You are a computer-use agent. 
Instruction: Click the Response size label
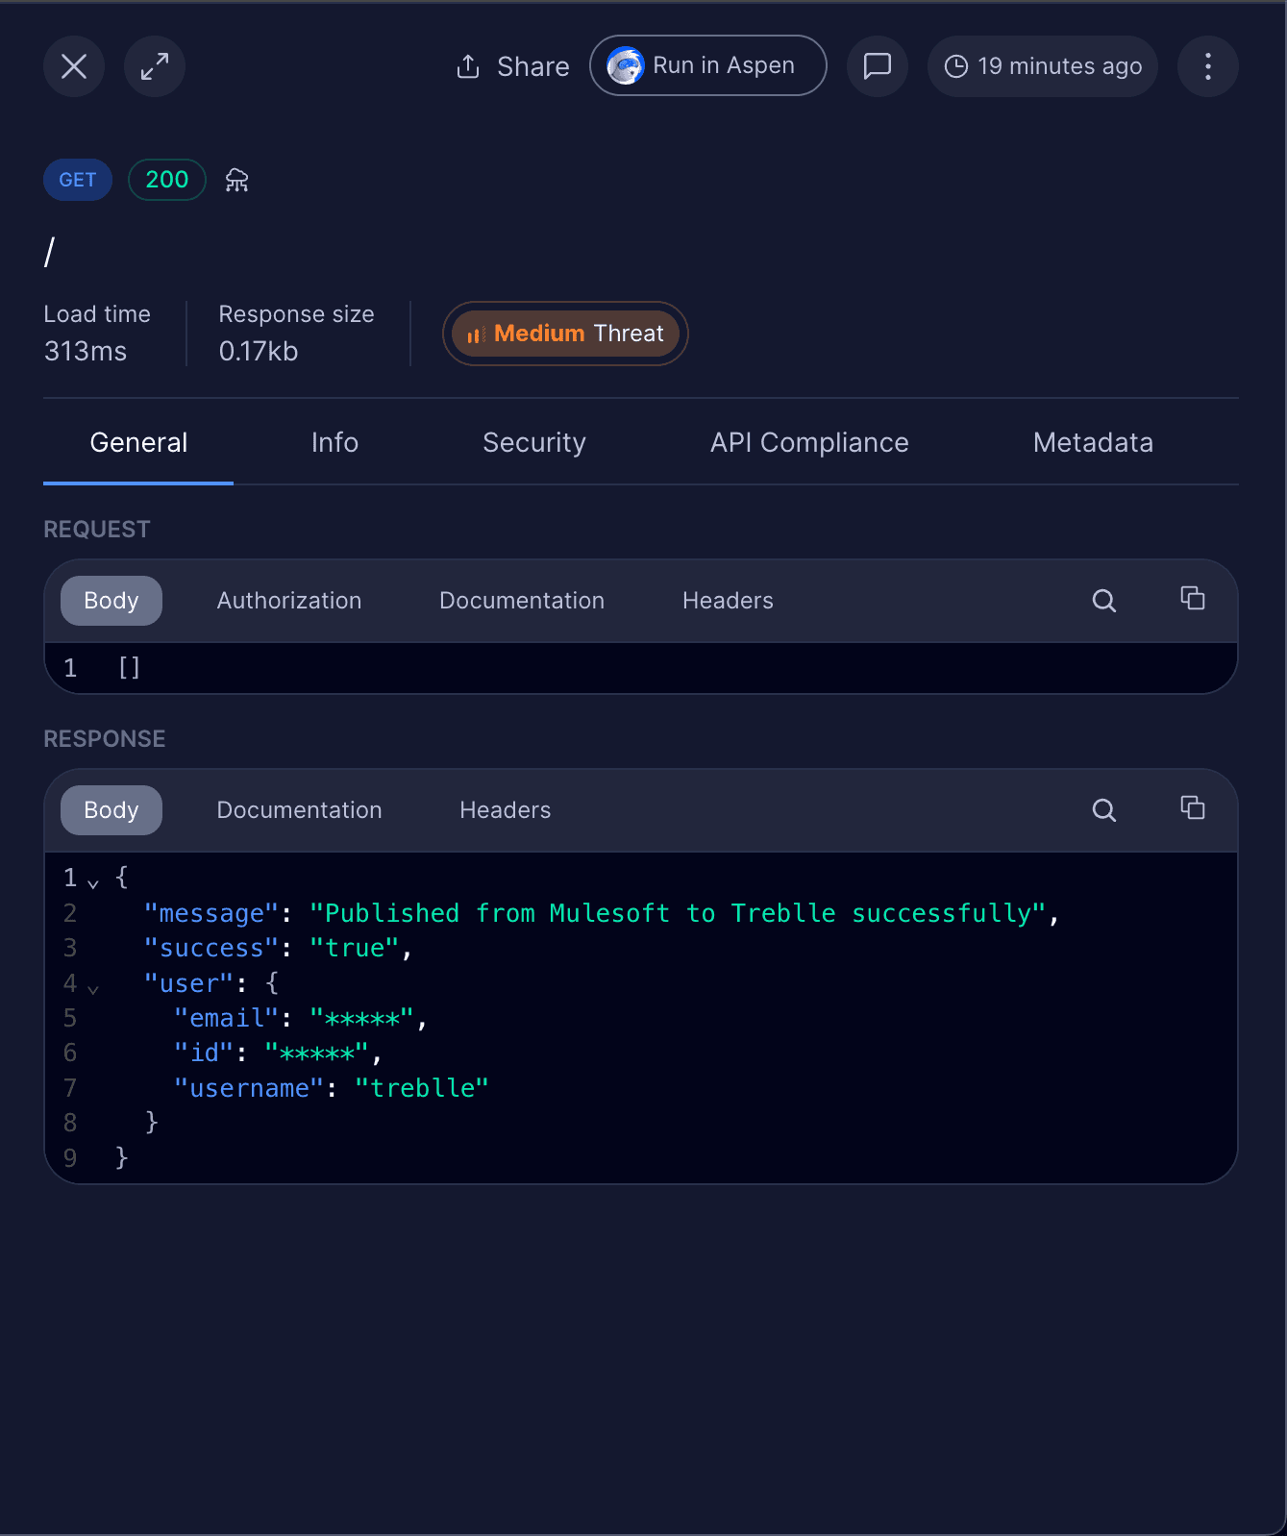(296, 314)
